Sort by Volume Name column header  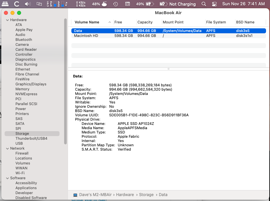(92, 22)
